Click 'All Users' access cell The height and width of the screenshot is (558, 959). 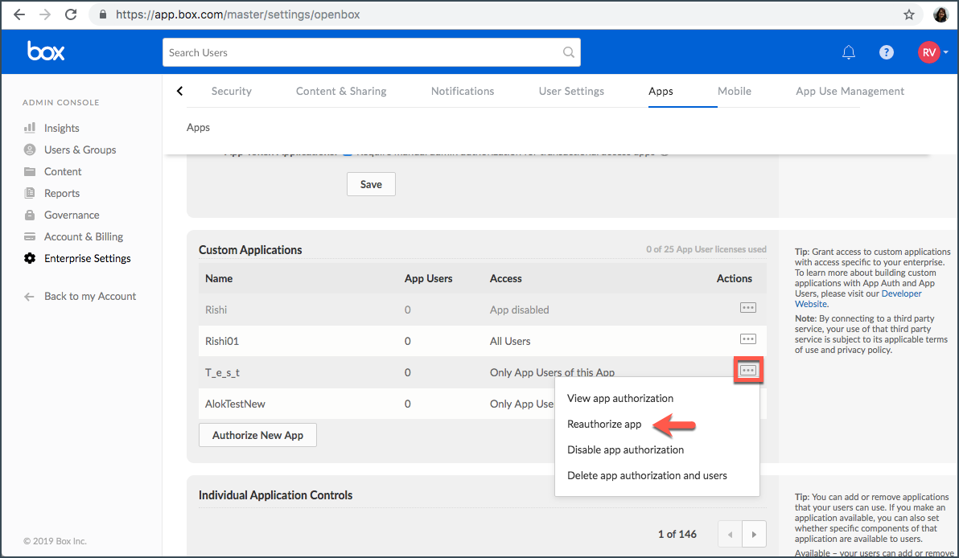(510, 341)
